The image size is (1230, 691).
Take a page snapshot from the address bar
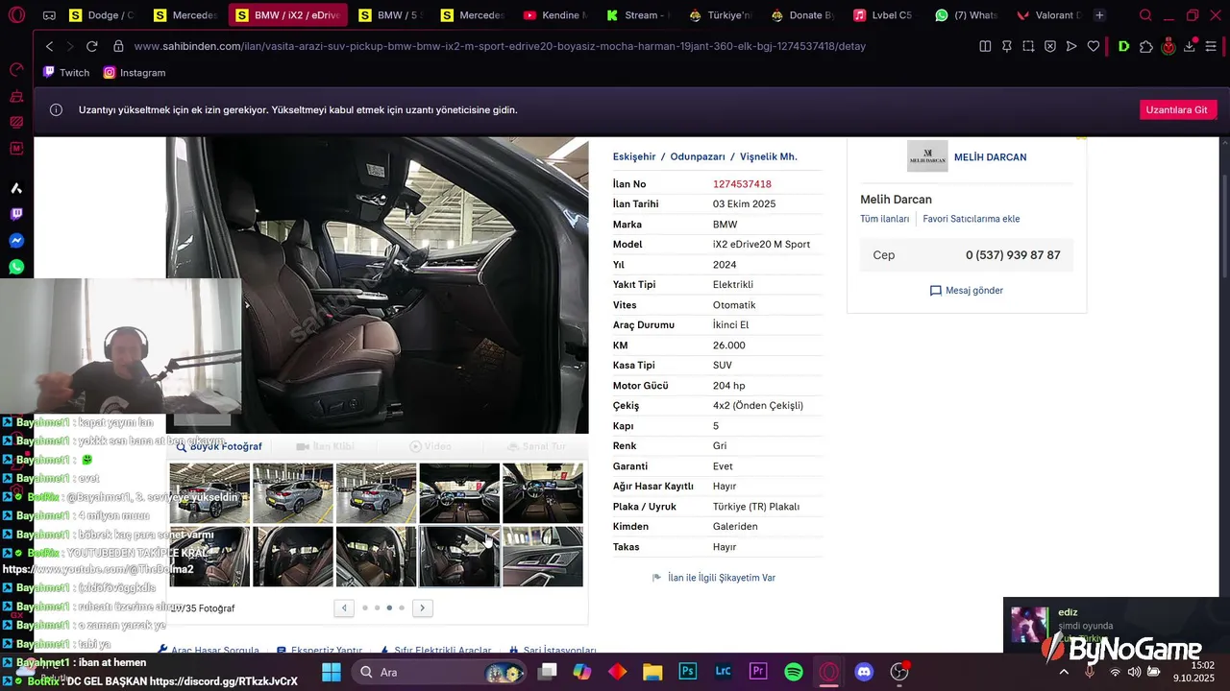(1028, 46)
